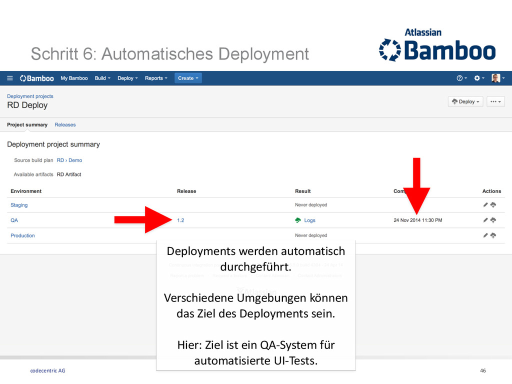Screen dimensions: 512x384
Task: Deploy to Production cloud icon
Action: click(x=493, y=235)
